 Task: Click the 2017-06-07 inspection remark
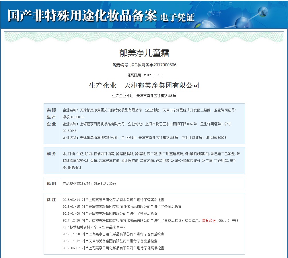[113, 248]
